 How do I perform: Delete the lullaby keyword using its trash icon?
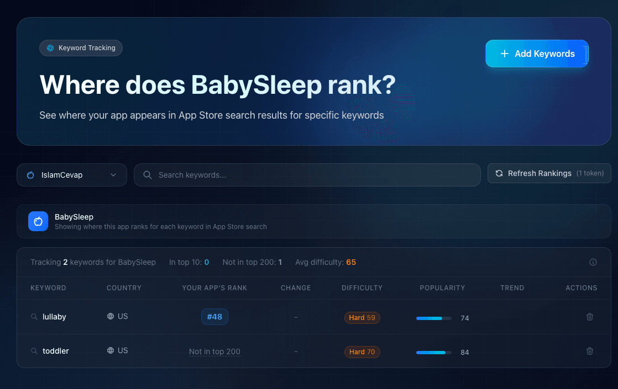(590, 317)
